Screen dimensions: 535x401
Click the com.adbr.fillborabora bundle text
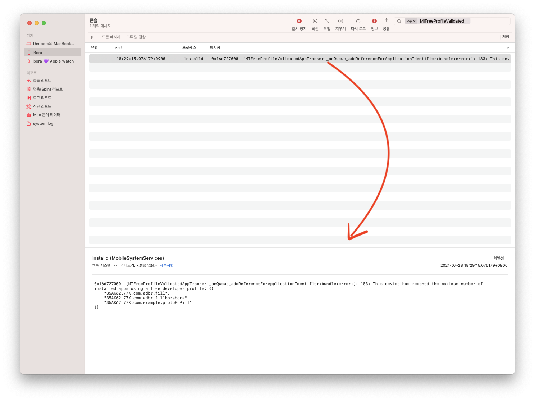146,298
